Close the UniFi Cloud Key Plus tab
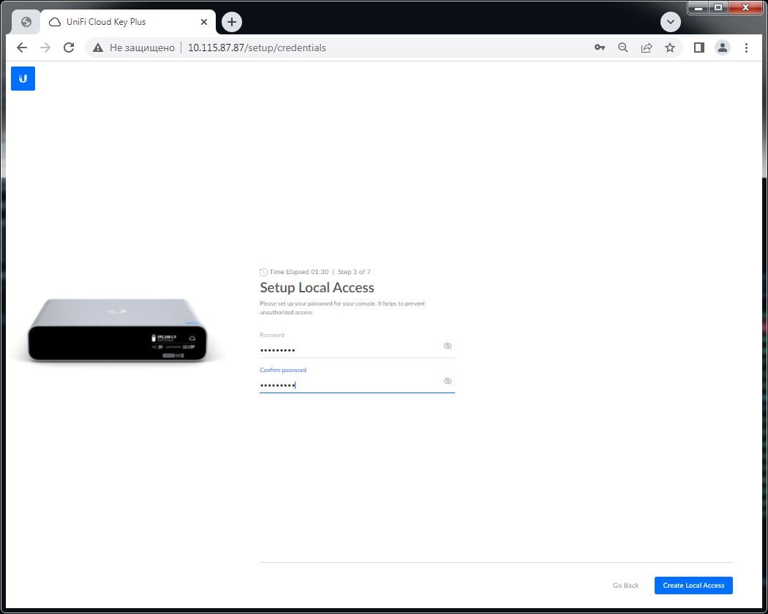 pos(204,22)
